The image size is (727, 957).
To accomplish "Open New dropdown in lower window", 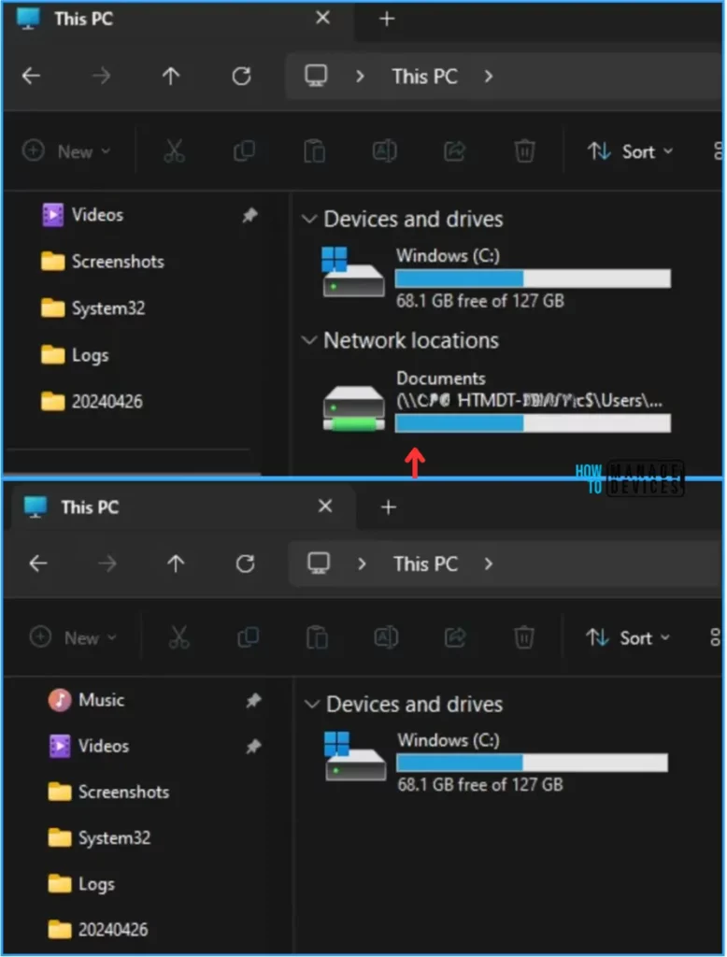I will 73,638.
